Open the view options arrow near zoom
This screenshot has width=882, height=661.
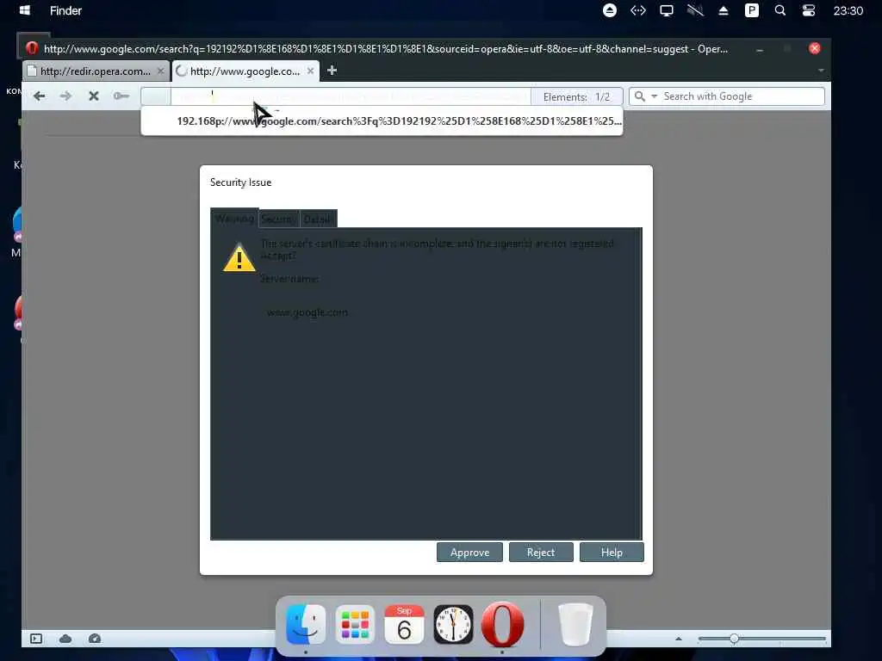coord(679,639)
